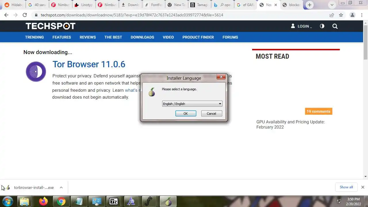
Task: Open Windows Explorer from taskbar
Action: click(25, 202)
